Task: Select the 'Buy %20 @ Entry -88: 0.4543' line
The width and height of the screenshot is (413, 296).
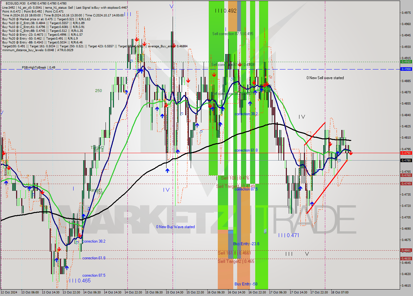Action: [42, 42]
